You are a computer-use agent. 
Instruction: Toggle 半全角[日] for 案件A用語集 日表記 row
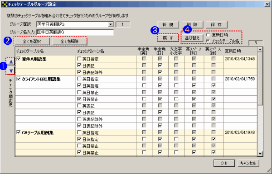coord(160,66)
